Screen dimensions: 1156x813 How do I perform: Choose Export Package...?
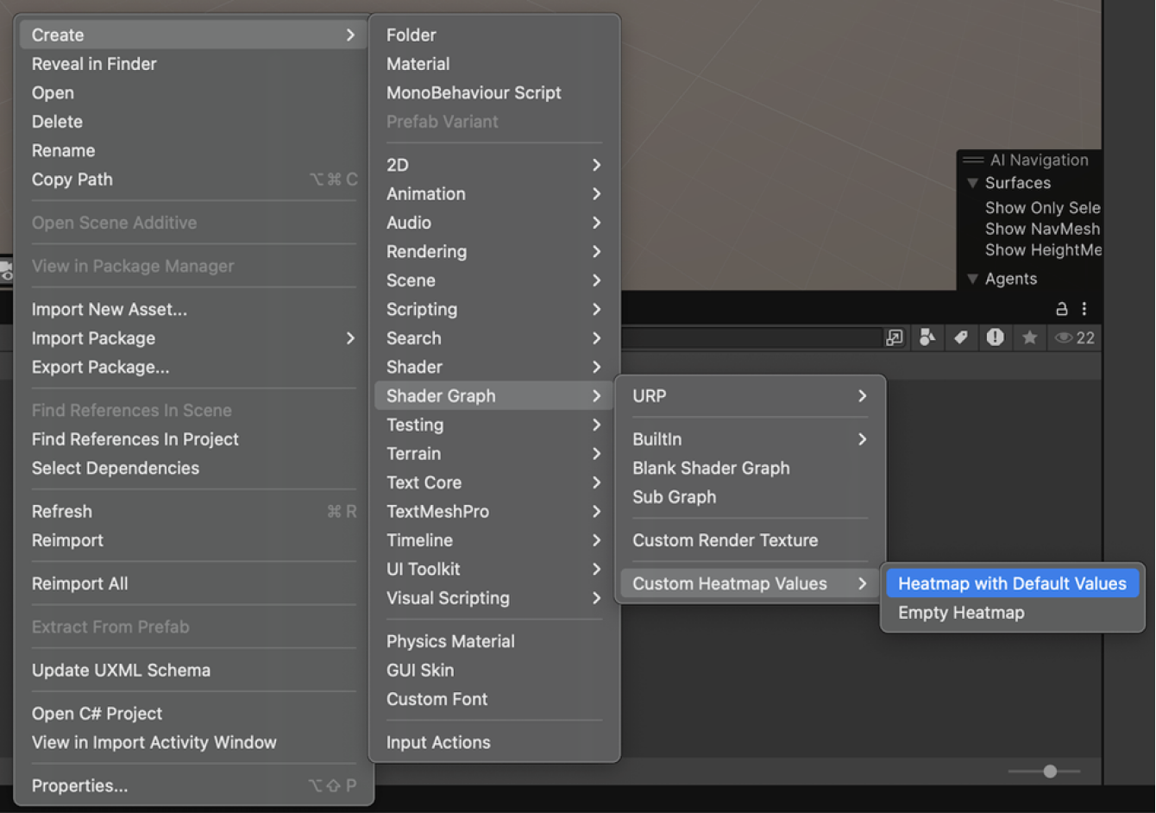[193, 367]
